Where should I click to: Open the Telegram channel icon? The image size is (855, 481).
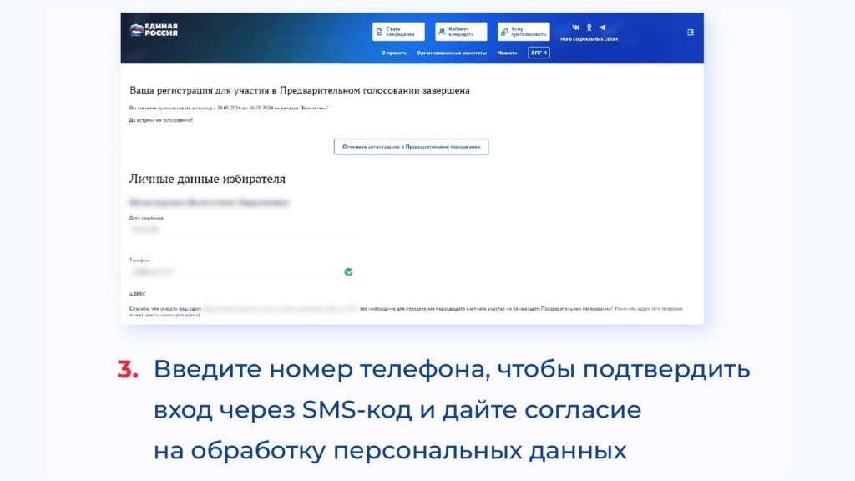tap(602, 28)
